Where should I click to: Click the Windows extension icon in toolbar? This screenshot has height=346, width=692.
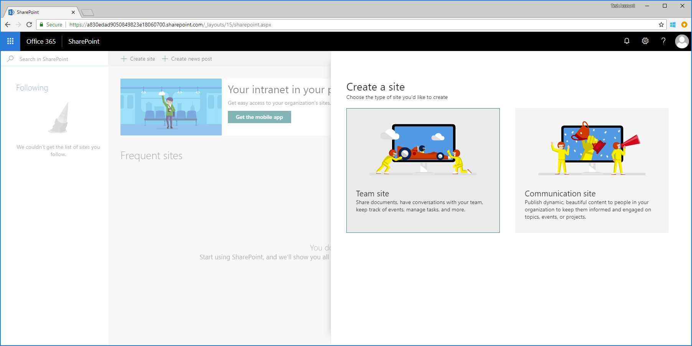point(673,25)
